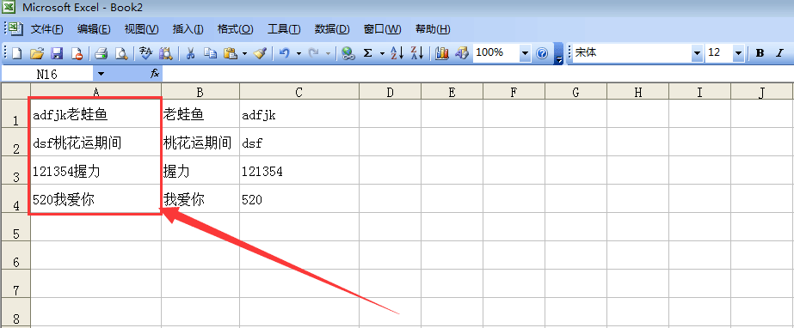Select column B header
Screen dimensions: 794x328
tap(200, 92)
